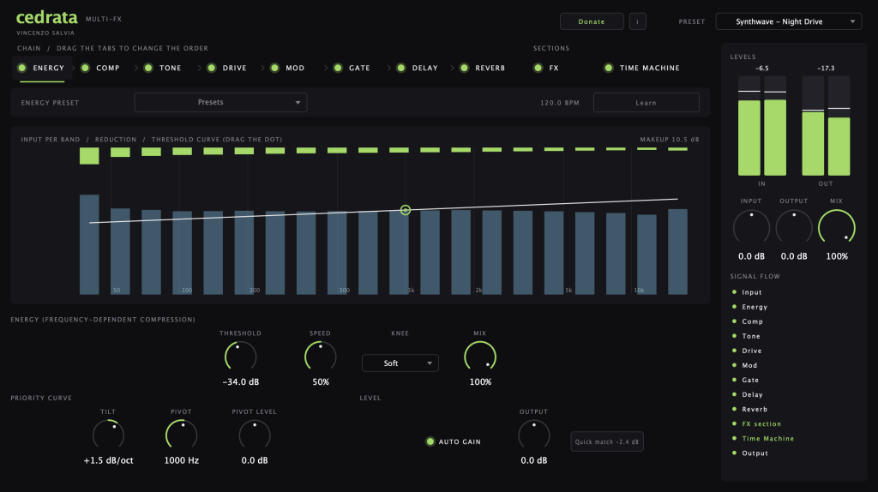878x492 pixels.
Task: Toggle the COMP module power dot
Action: click(x=85, y=68)
